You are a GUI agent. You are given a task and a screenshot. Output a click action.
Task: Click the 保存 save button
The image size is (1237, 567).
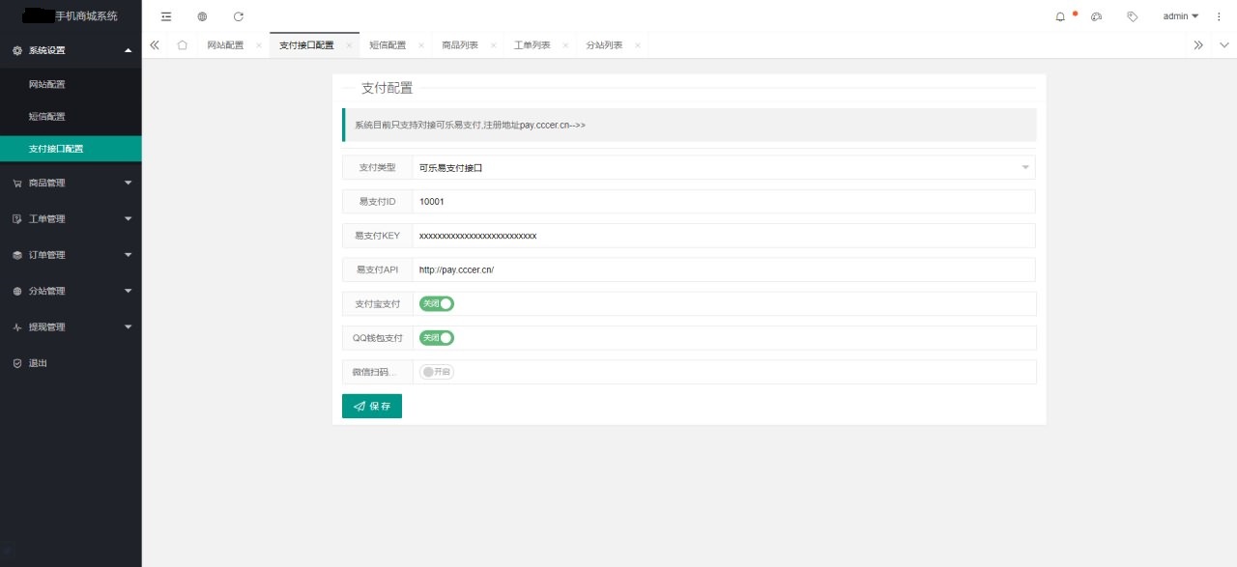click(372, 407)
